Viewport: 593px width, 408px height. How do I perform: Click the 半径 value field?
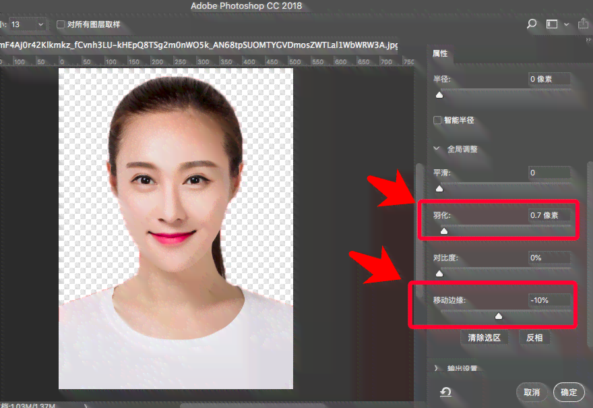click(549, 79)
